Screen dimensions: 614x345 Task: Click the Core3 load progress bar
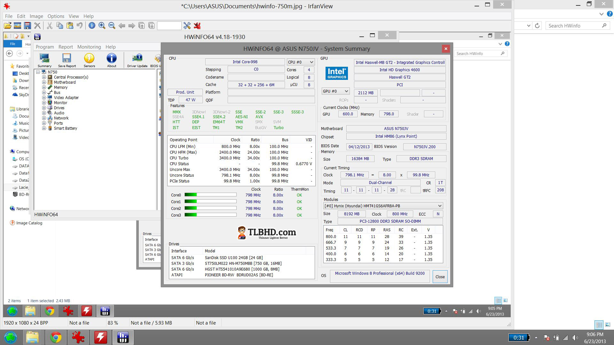210,215
